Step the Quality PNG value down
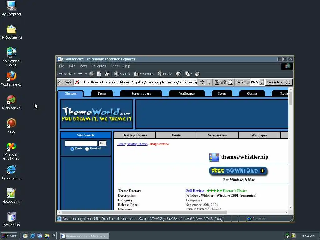Image resolution: width=320 pixels, height=240 pixels. [x=262, y=84]
